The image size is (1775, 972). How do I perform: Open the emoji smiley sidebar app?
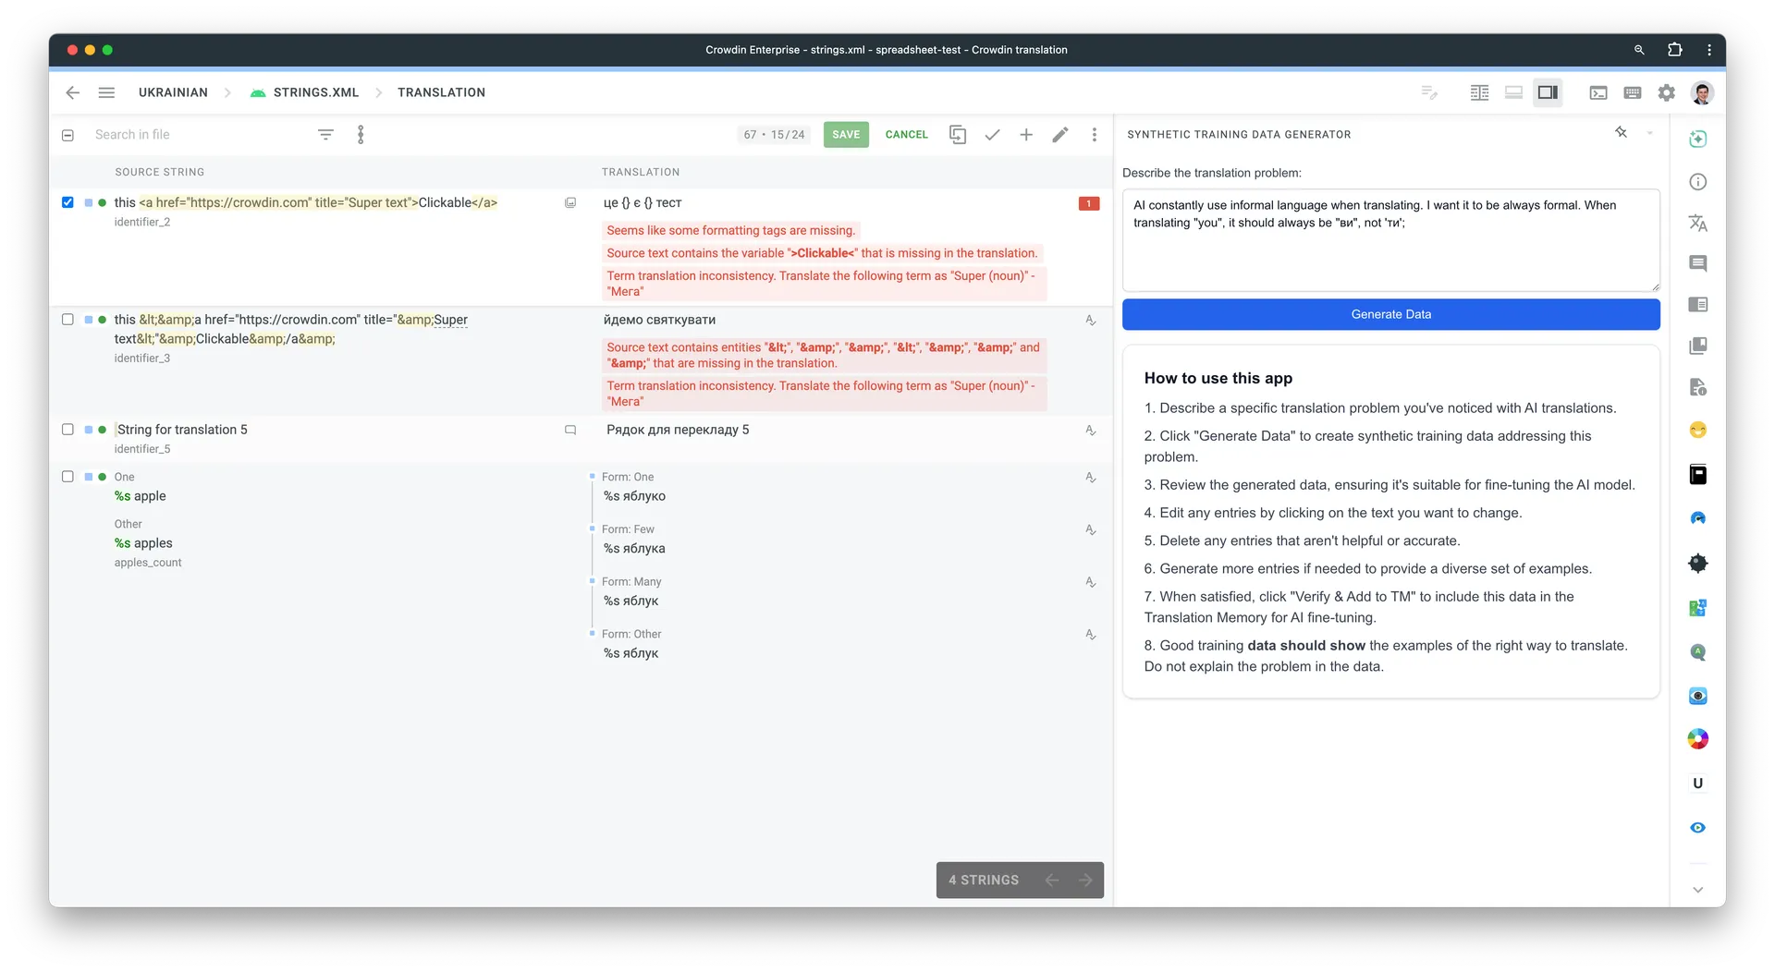coord(1697,431)
